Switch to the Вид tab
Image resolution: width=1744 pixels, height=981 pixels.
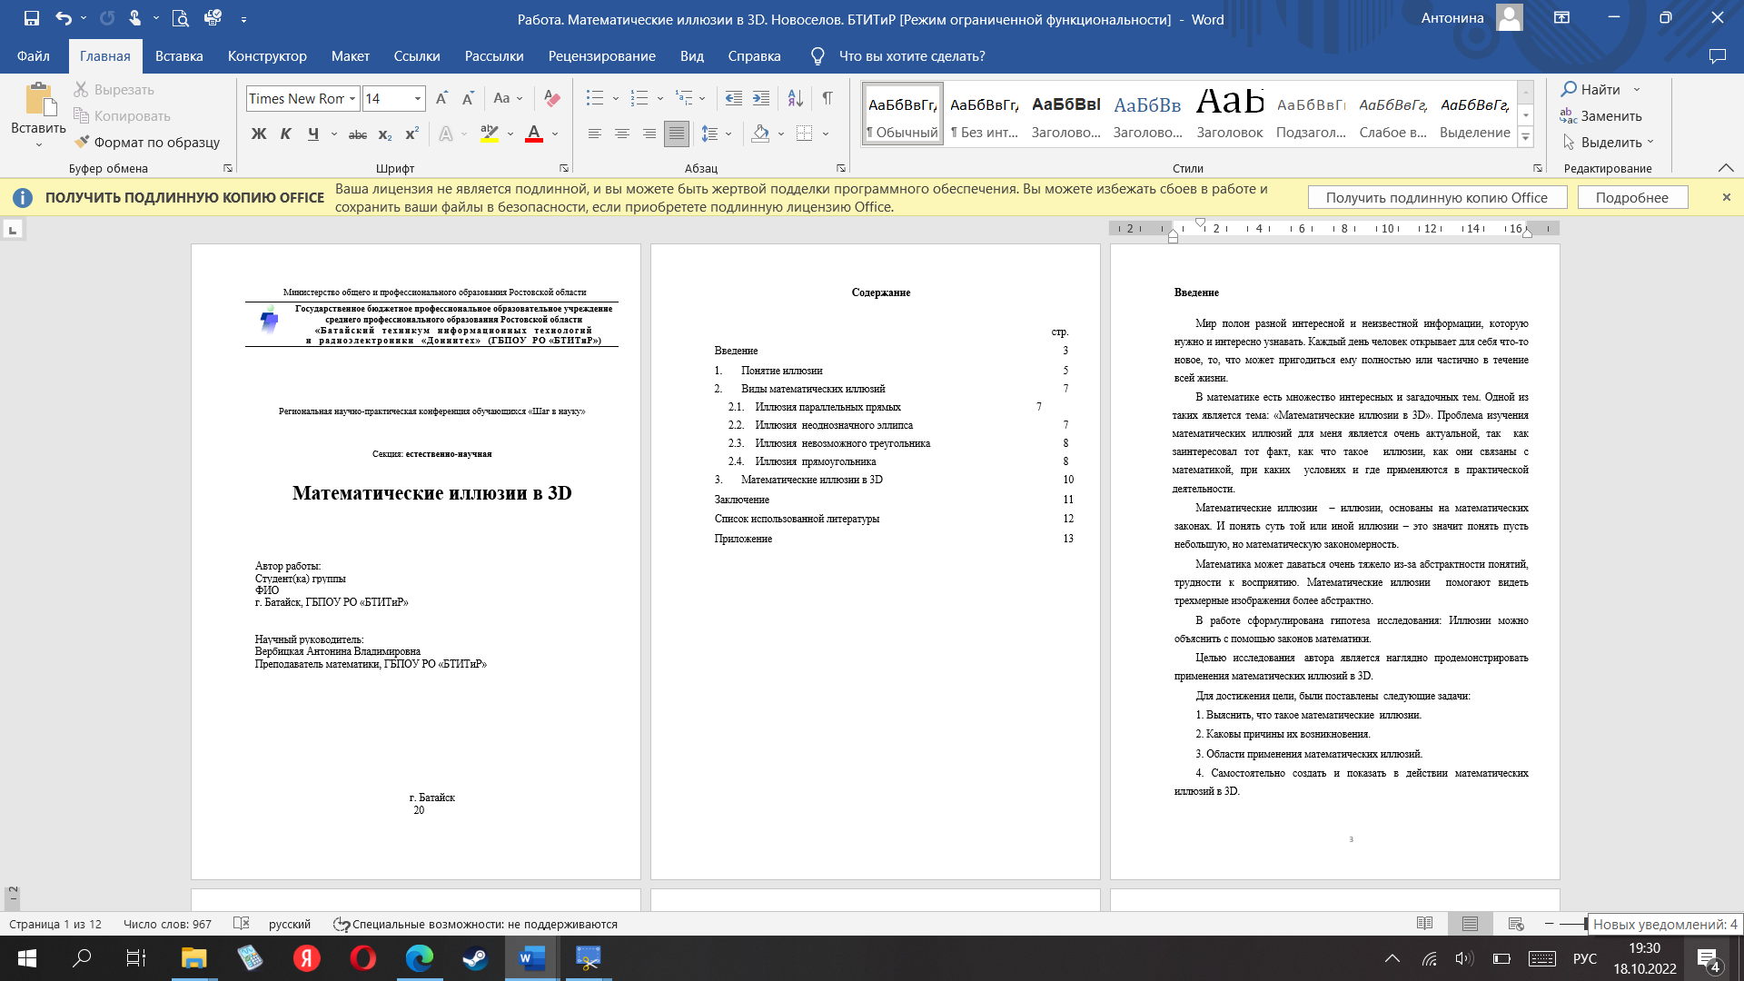[692, 56]
